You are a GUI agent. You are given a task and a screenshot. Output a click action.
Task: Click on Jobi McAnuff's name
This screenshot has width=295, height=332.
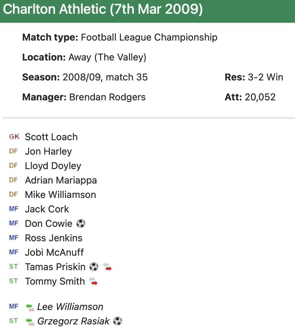click(54, 253)
